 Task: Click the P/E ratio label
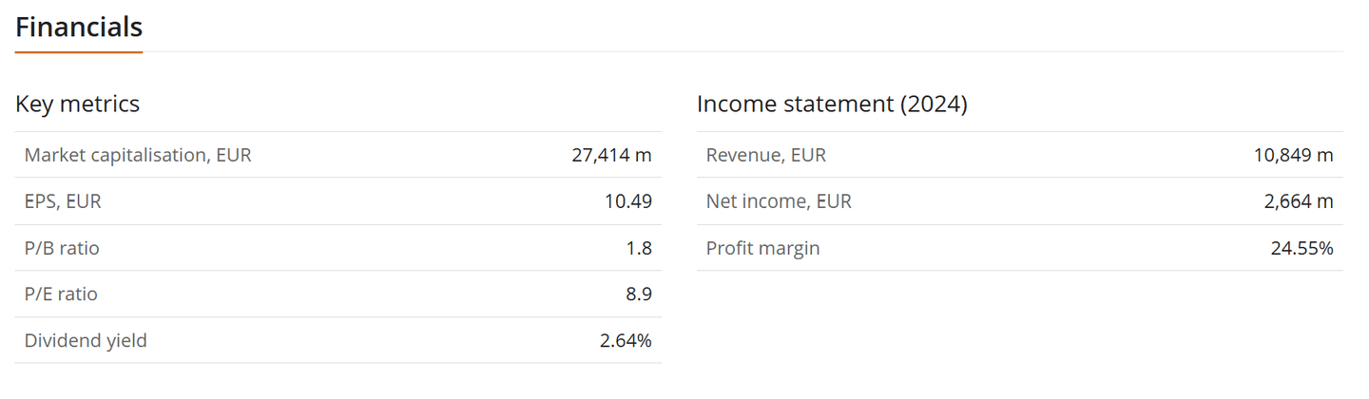(61, 294)
